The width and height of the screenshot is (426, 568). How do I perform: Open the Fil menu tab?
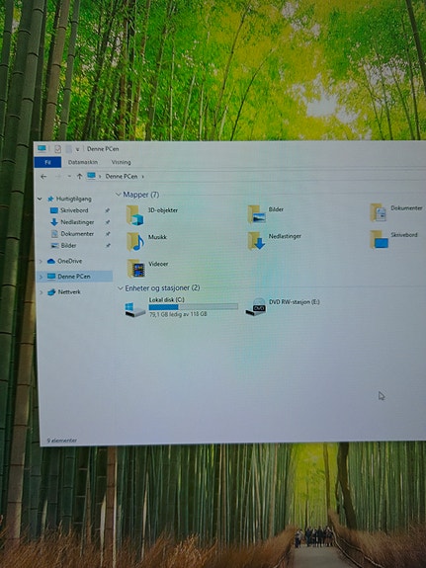(x=47, y=162)
